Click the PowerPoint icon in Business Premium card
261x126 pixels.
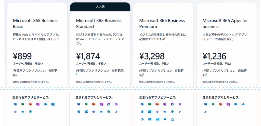click(x=157, y=104)
